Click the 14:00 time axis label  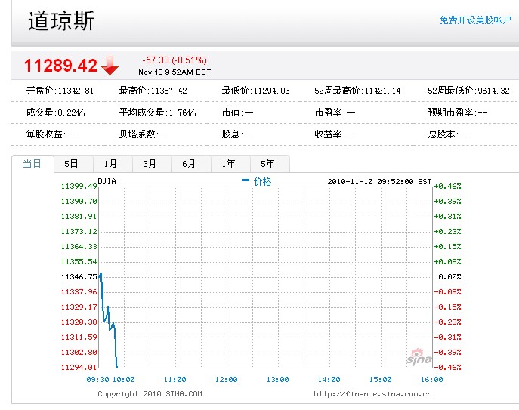tap(329, 380)
